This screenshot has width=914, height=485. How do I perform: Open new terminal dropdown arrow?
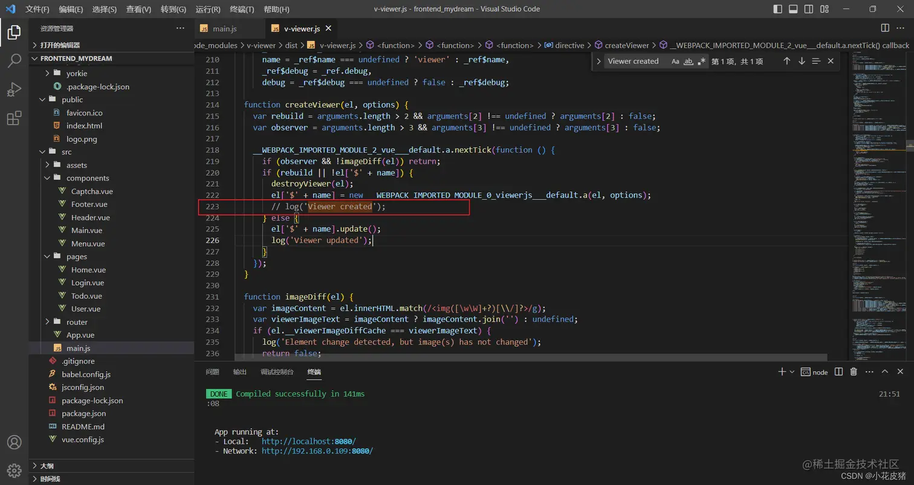coord(792,372)
